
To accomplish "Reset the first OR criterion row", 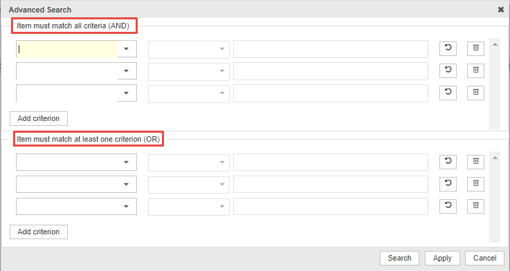I will pyautogui.click(x=448, y=162).
